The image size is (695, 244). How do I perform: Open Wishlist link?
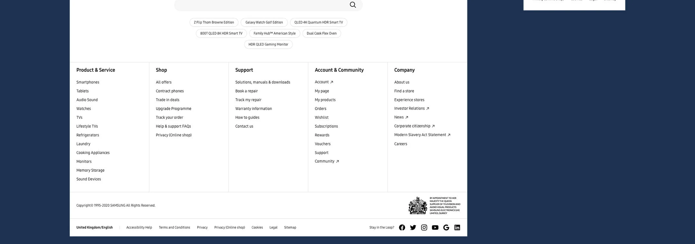(321, 118)
